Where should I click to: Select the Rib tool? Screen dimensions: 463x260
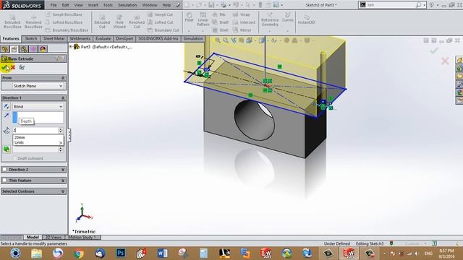click(x=219, y=14)
